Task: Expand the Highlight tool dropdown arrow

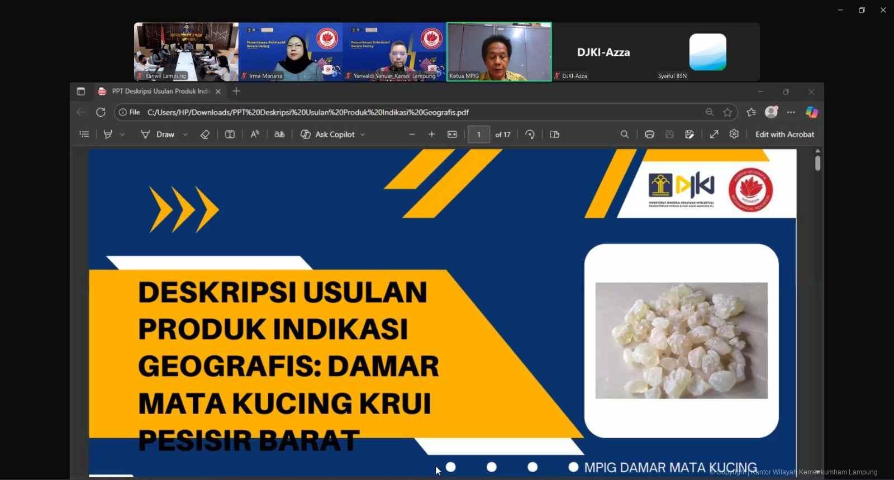Action: (122, 135)
